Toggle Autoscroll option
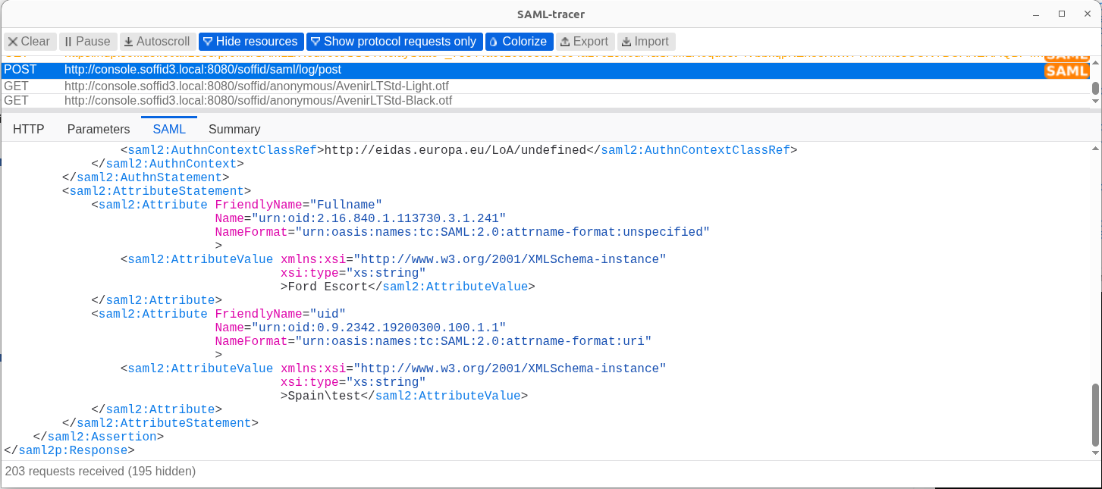The image size is (1102, 489). 157,42
